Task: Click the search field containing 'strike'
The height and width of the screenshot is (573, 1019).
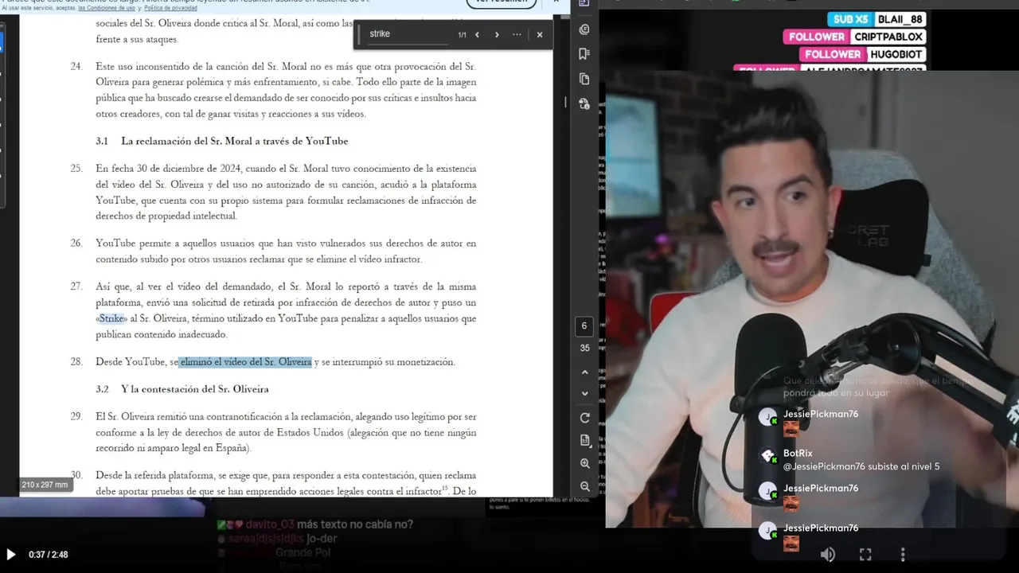Action: coord(408,34)
